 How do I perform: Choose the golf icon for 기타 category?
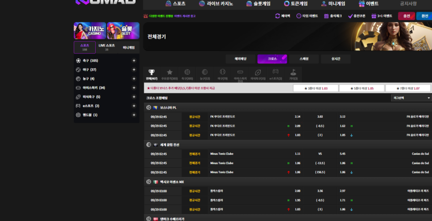tap(293, 72)
